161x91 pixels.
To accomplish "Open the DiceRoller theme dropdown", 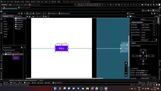I will point(53,13).
